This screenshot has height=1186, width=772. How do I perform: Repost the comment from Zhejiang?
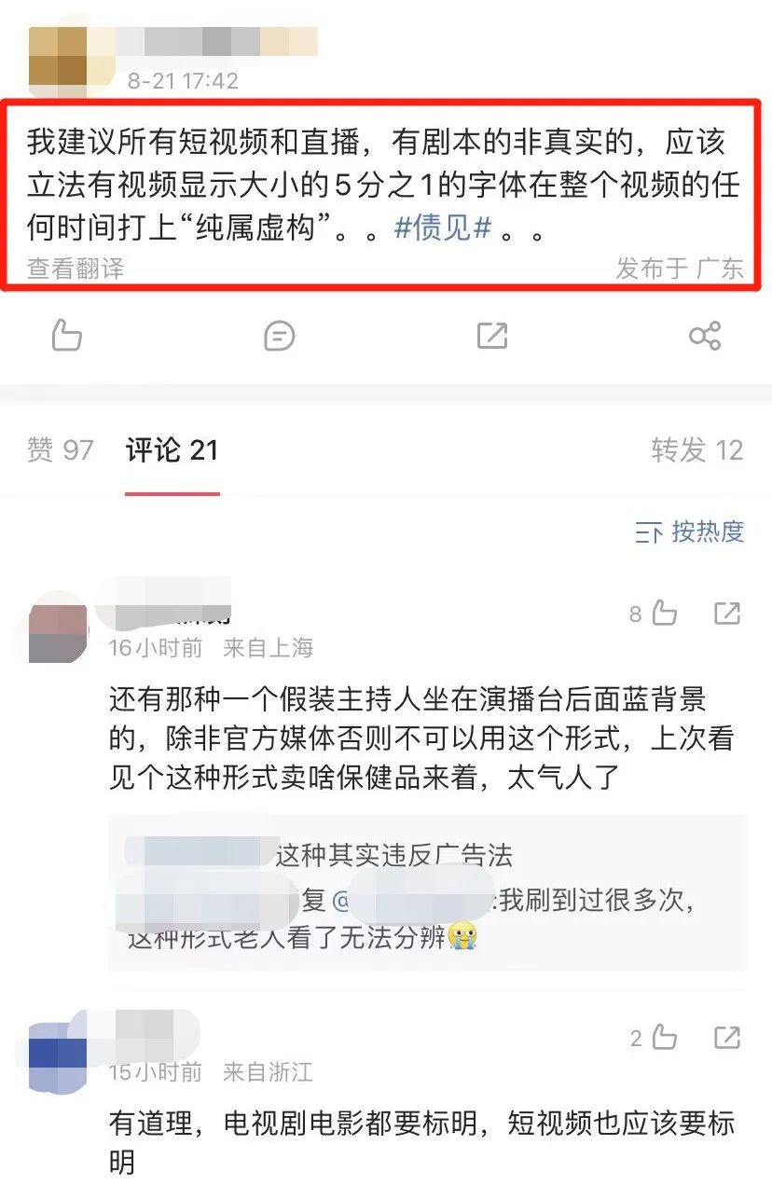point(727,1037)
